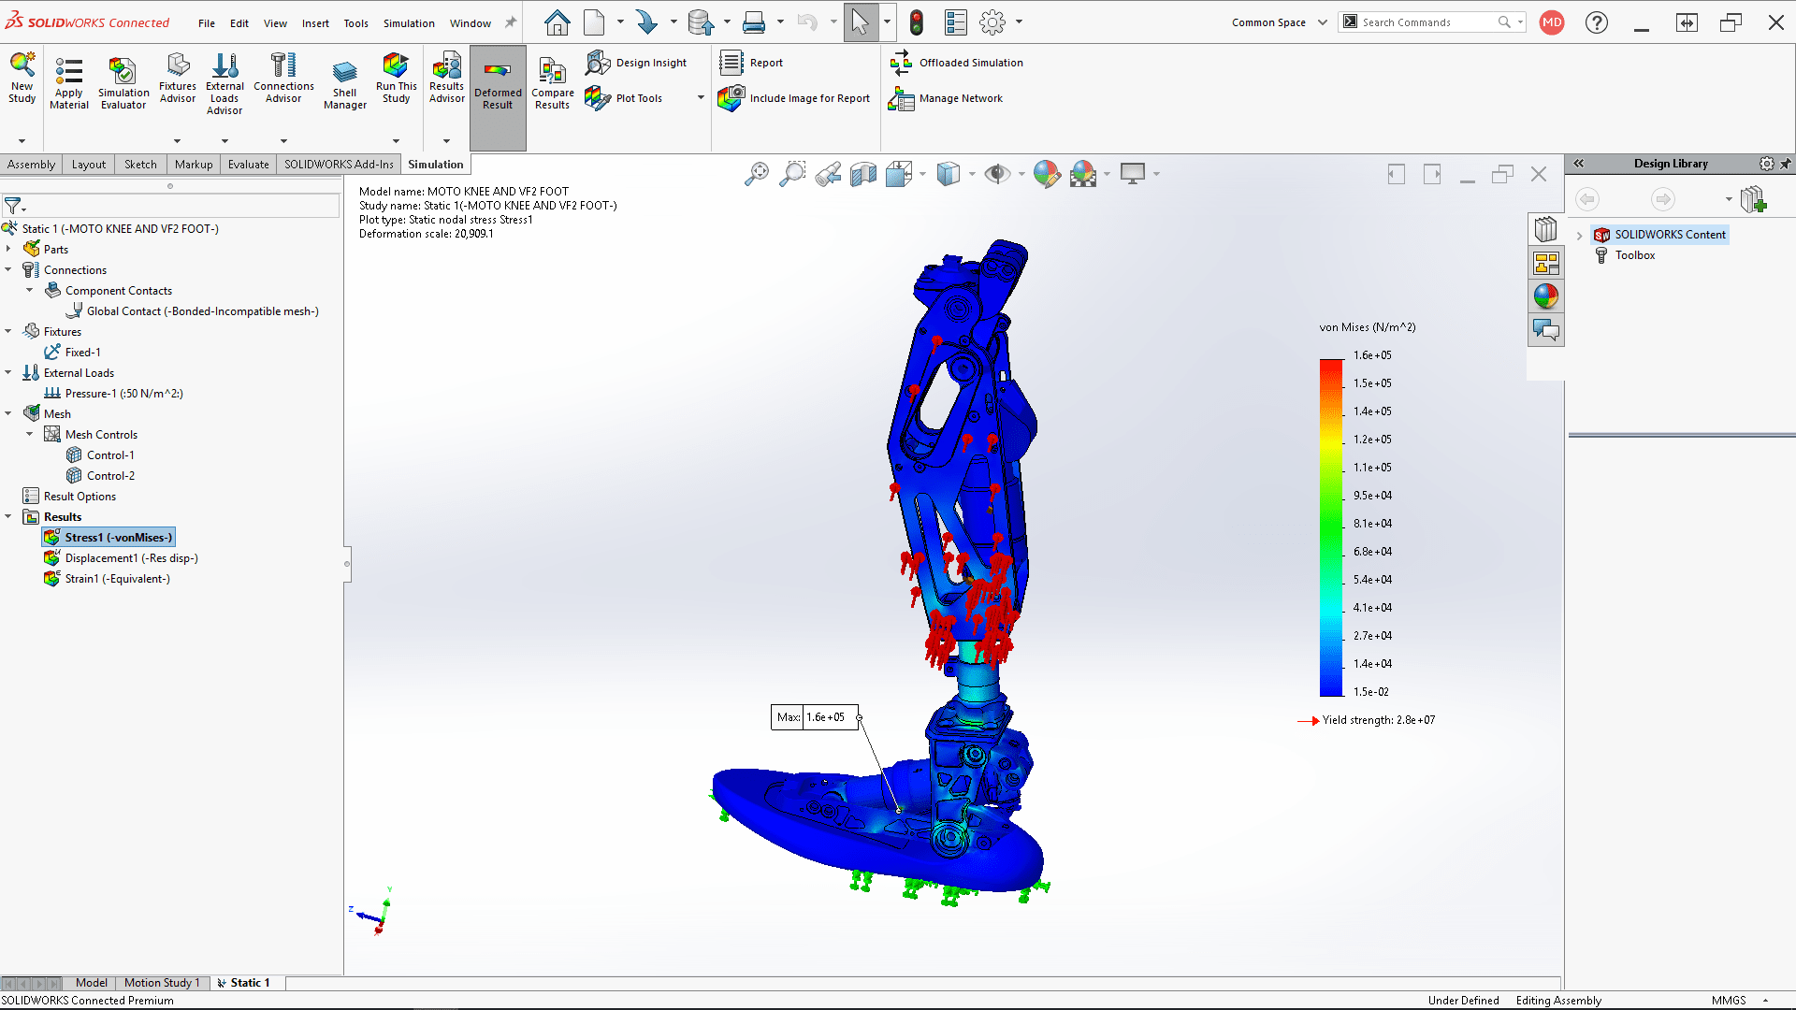Viewport: 1796px width, 1010px height.
Task: Open the Simulation menu
Action: point(409,23)
